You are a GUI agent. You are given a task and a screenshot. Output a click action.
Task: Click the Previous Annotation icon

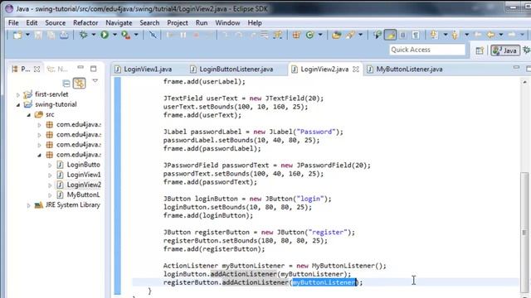(x=455, y=35)
